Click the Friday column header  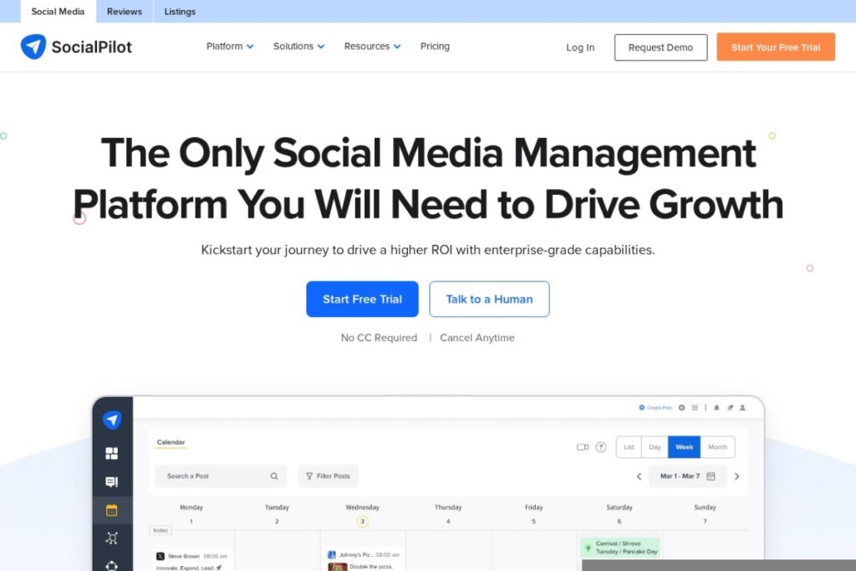point(534,507)
